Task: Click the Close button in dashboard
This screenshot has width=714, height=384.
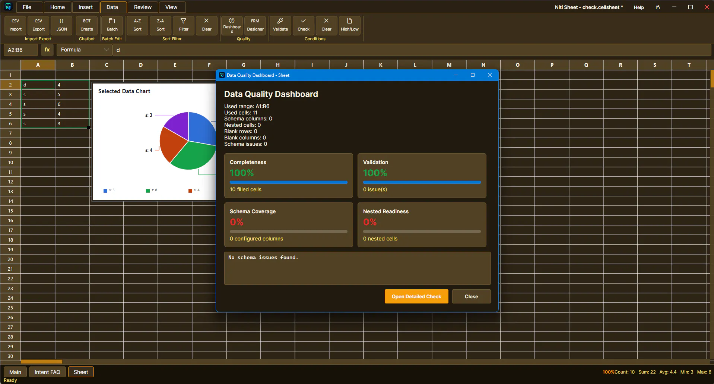Action: tap(471, 296)
